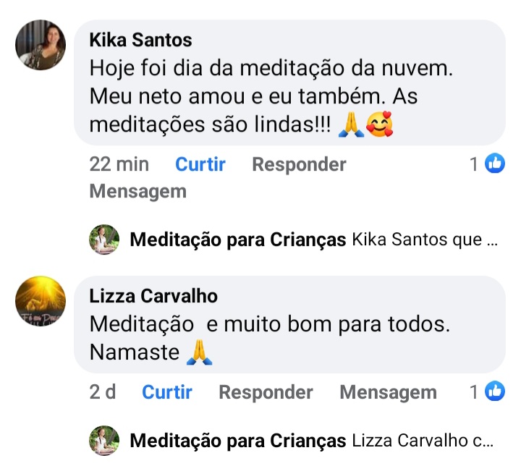Expand page reply to Lizza Carvalho
521x466 pixels.
(312, 441)
